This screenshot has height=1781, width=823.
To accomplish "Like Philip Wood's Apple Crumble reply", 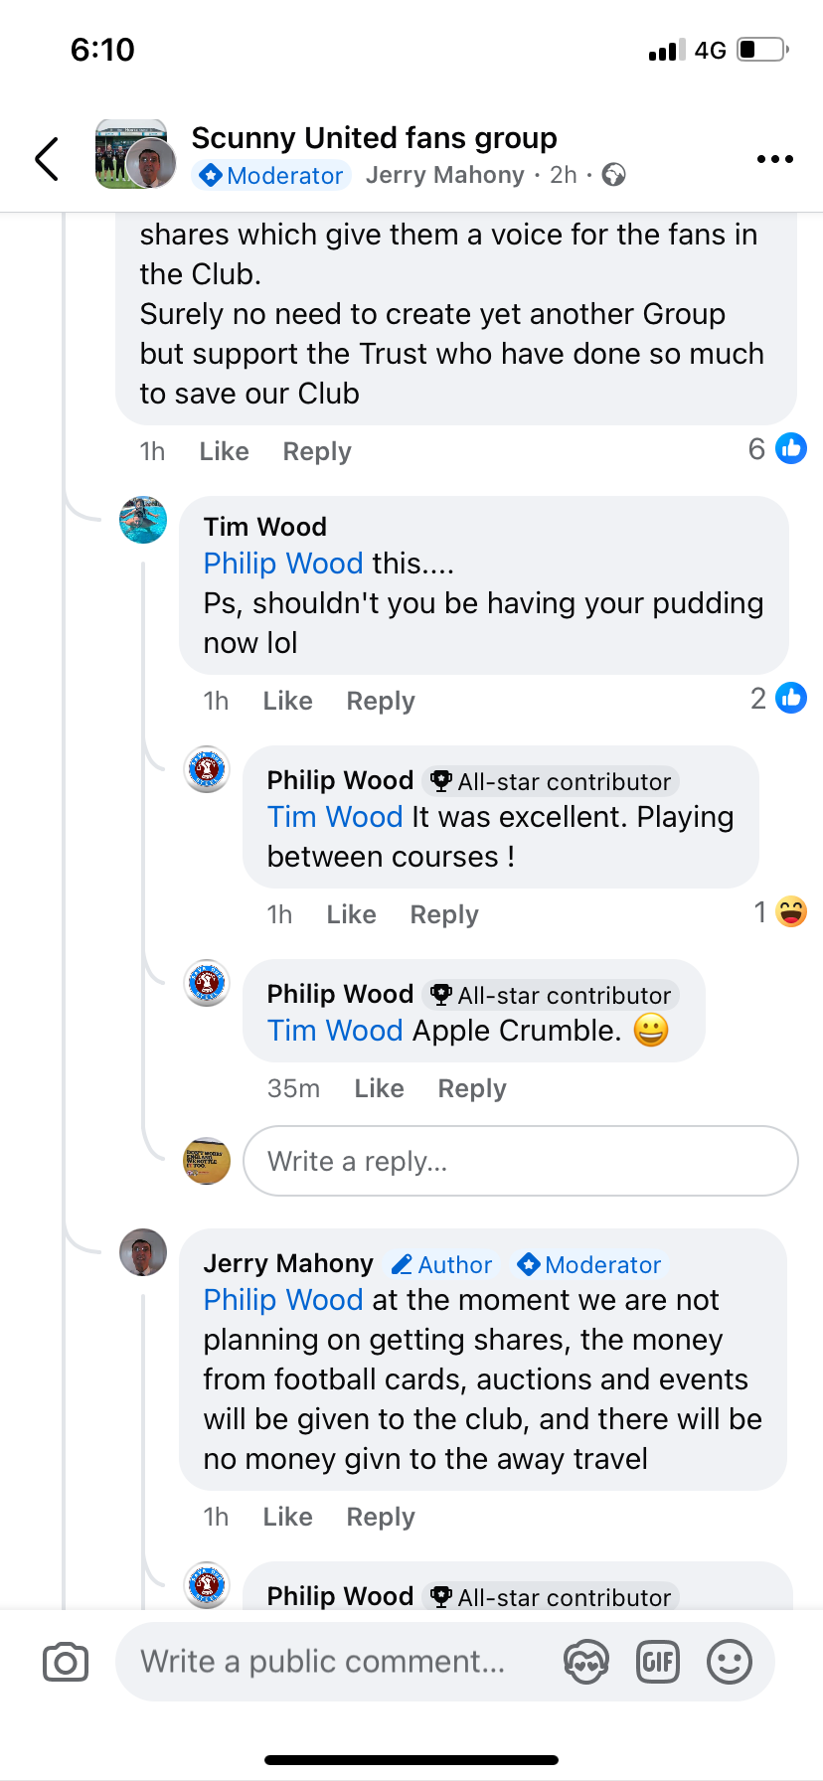I will (x=379, y=1089).
